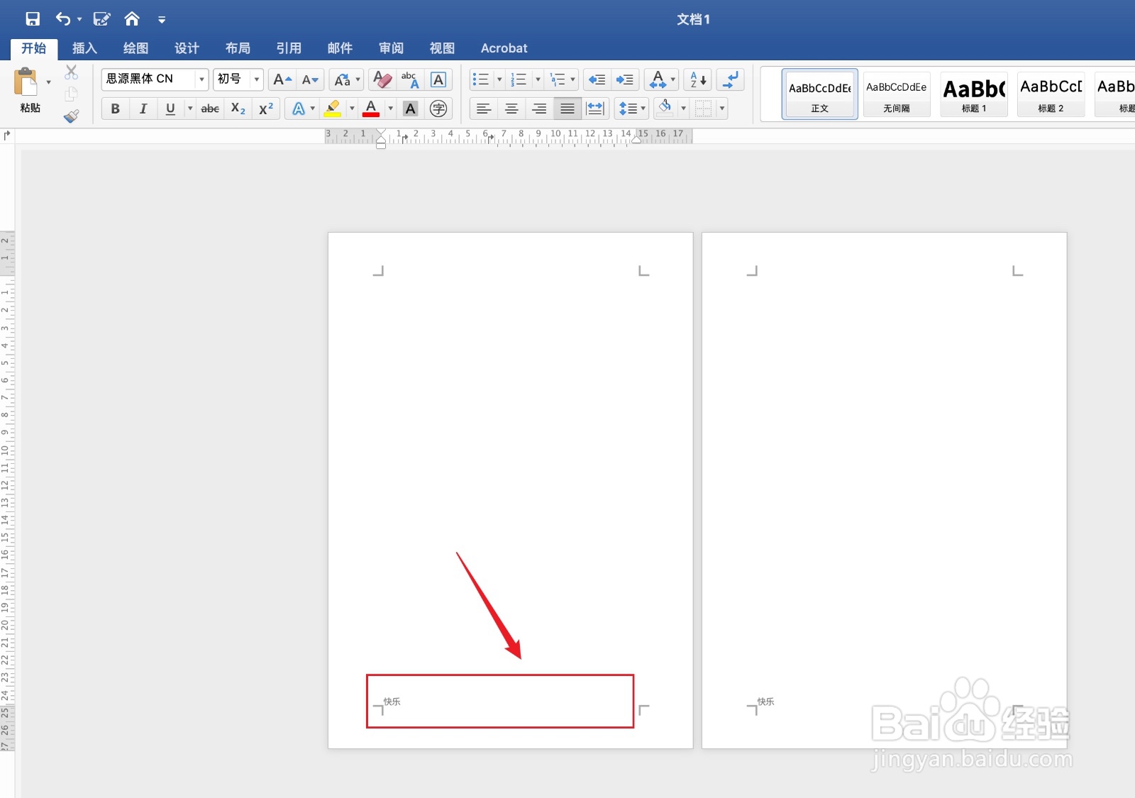Apply the 无间隔 style
This screenshot has height=798, width=1135.
897,94
